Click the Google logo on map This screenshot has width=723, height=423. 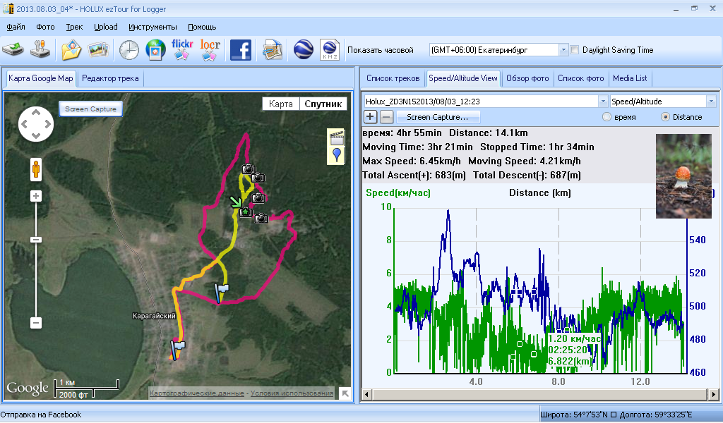pos(28,388)
